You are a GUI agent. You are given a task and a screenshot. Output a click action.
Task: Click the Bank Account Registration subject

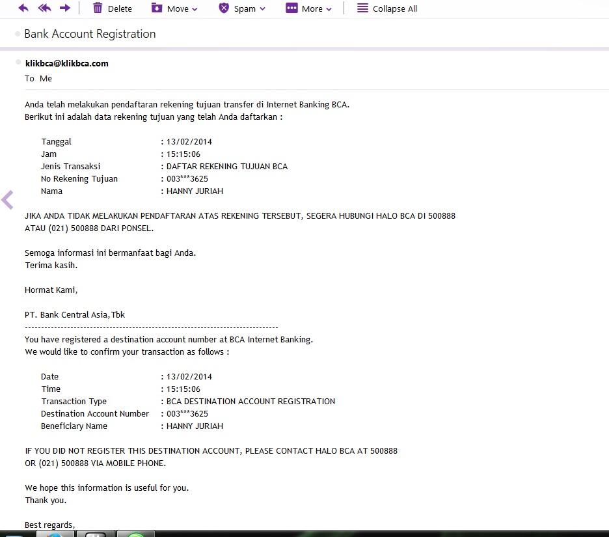90,34
